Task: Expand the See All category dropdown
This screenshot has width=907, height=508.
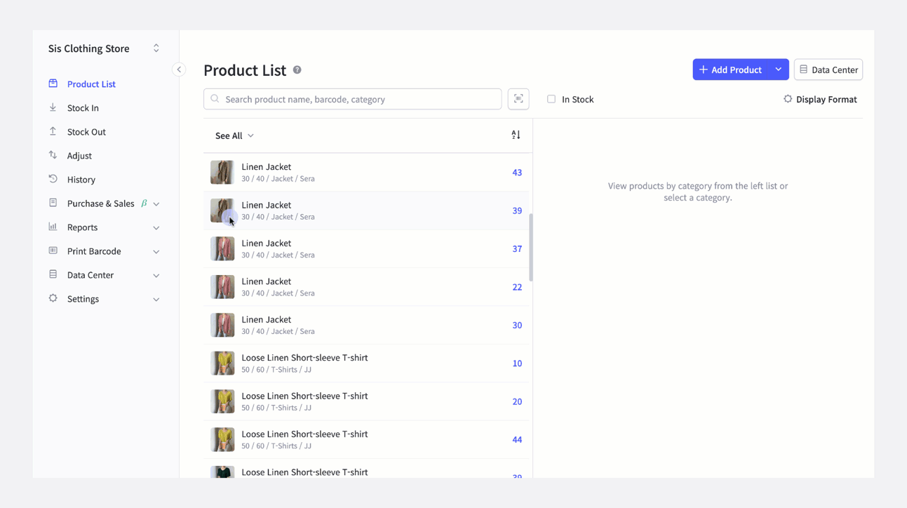Action: [x=234, y=135]
